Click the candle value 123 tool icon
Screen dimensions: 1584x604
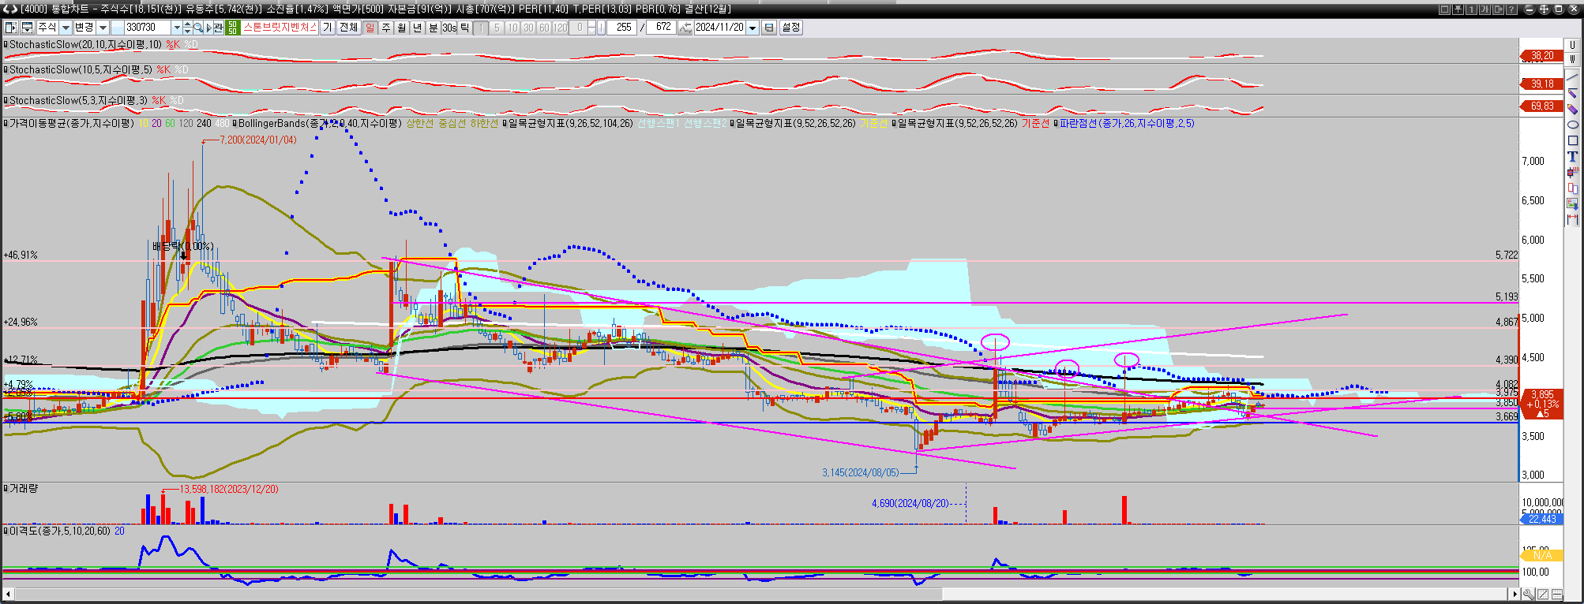pyautogui.click(x=1572, y=172)
